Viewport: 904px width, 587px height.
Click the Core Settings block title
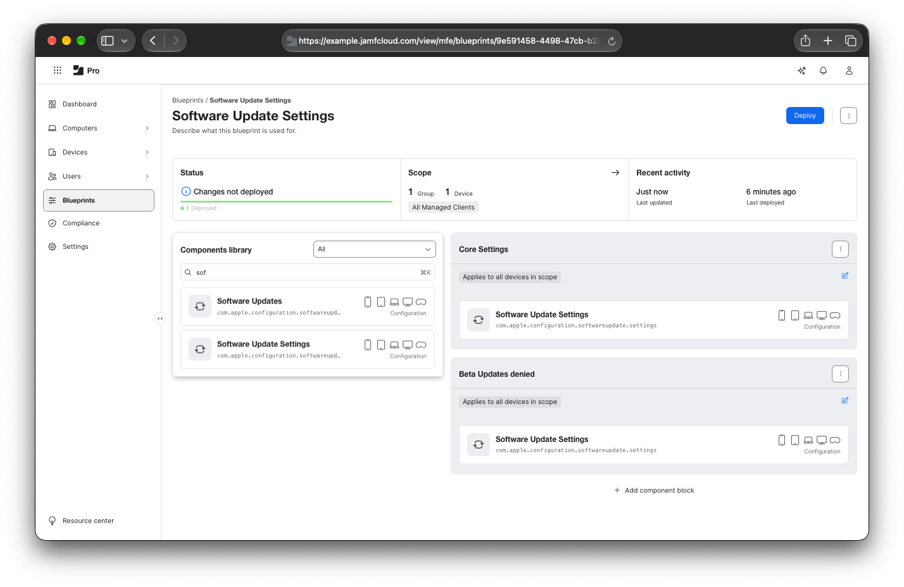pos(484,249)
